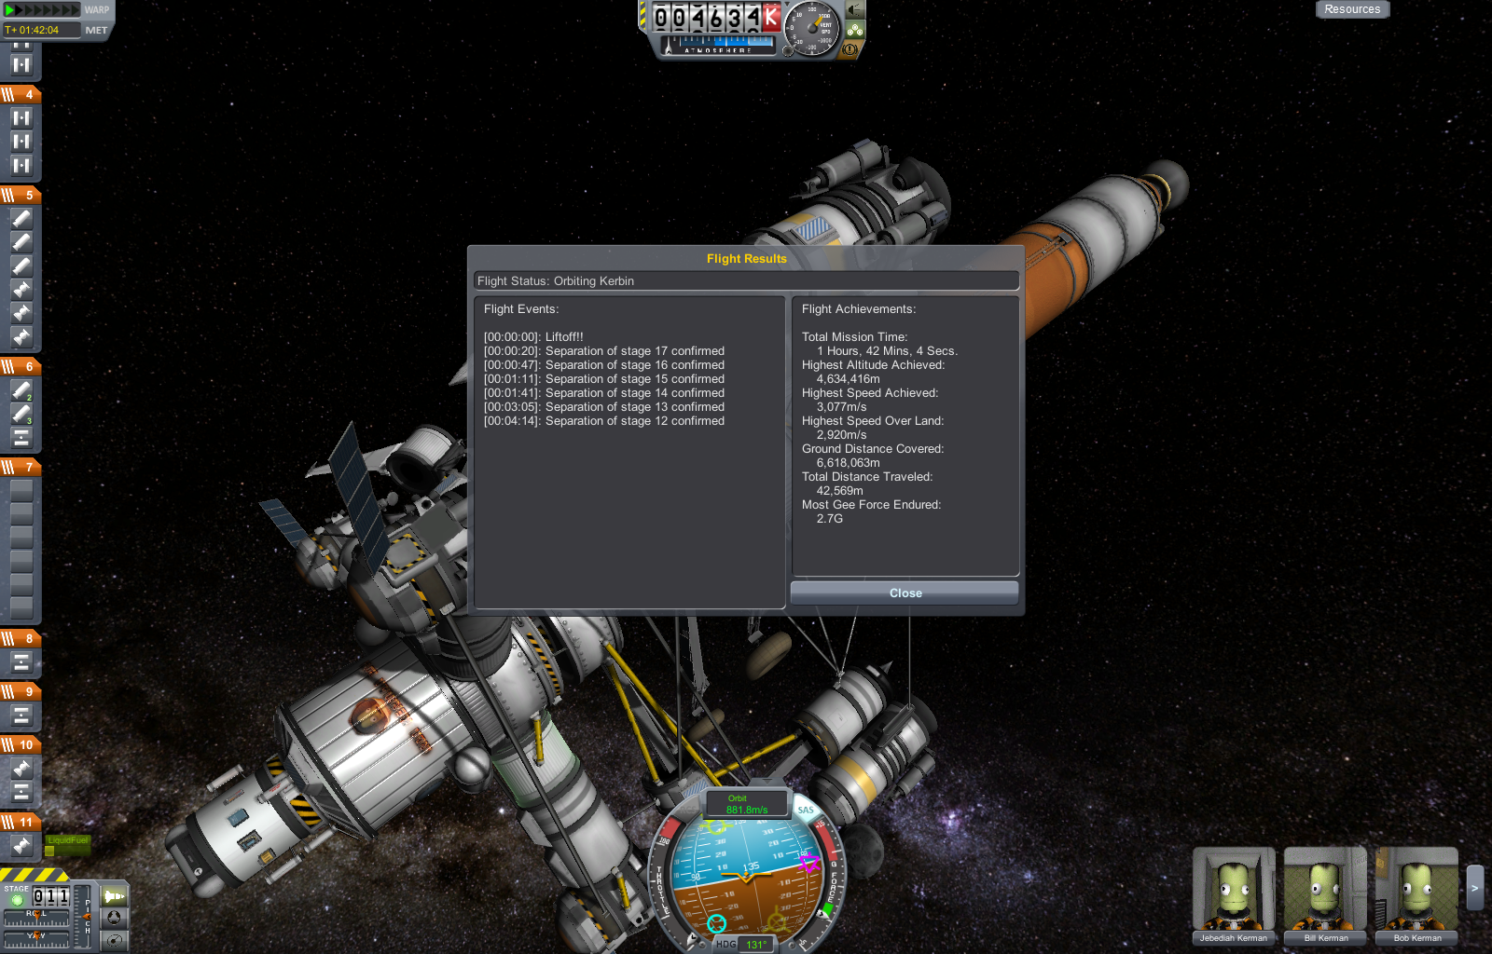This screenshot has width=1492, height=954.
Task: Click the middle decoupler icon in stage 4
Action: (21, 142)
